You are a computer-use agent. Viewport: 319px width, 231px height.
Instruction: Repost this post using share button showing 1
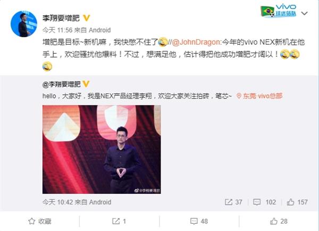click(x=119, y=221)
